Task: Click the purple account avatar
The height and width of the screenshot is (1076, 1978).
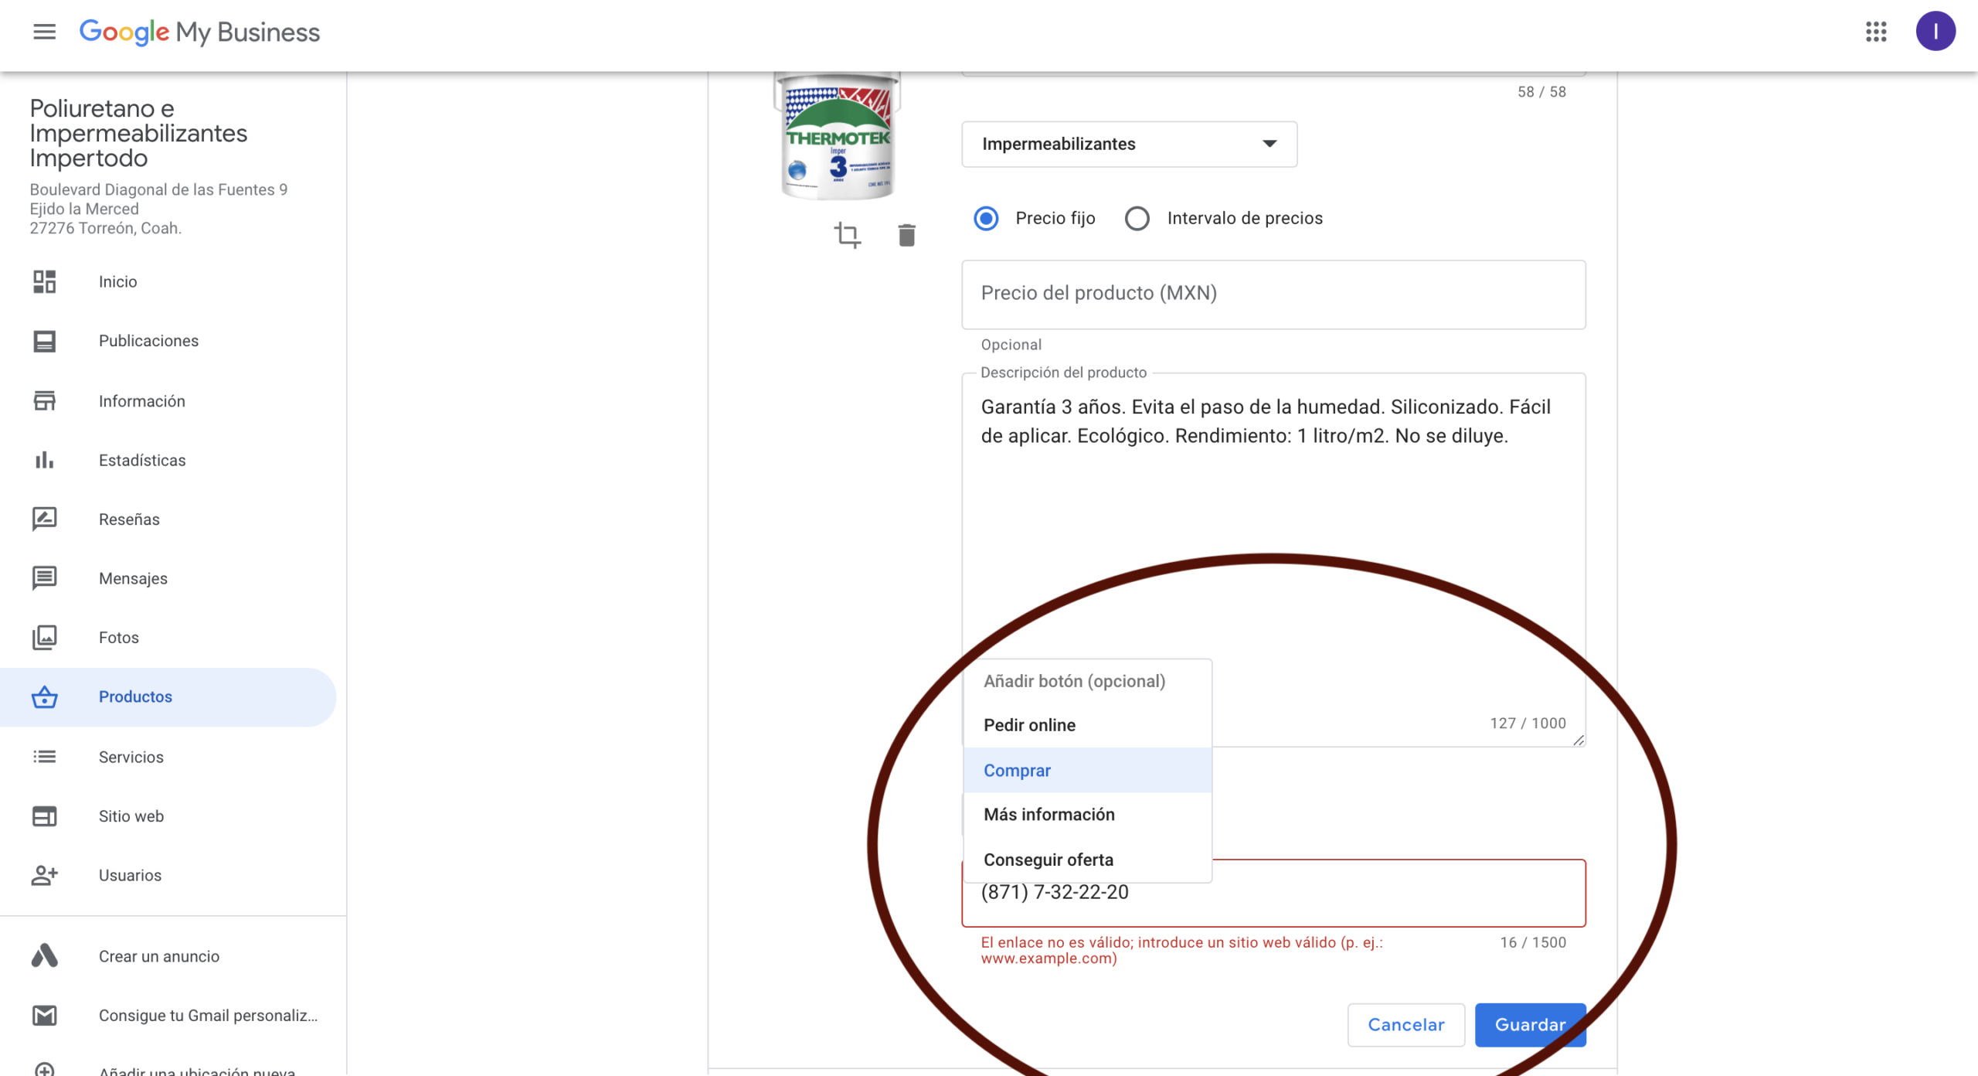Action: pyautogui.click(x=1935, y=32)
